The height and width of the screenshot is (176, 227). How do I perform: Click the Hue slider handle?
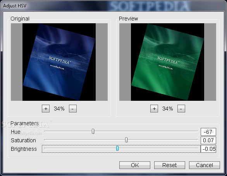click(93, 131)
